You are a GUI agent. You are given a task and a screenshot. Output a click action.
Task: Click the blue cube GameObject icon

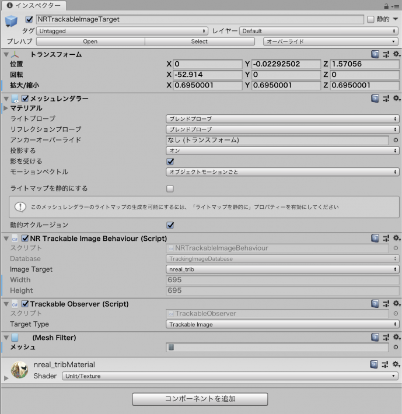11,21
